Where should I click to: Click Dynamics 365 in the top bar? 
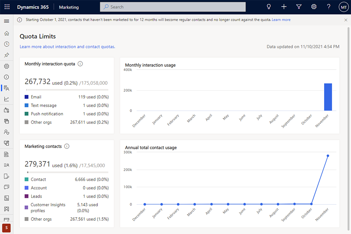[33, 7]
